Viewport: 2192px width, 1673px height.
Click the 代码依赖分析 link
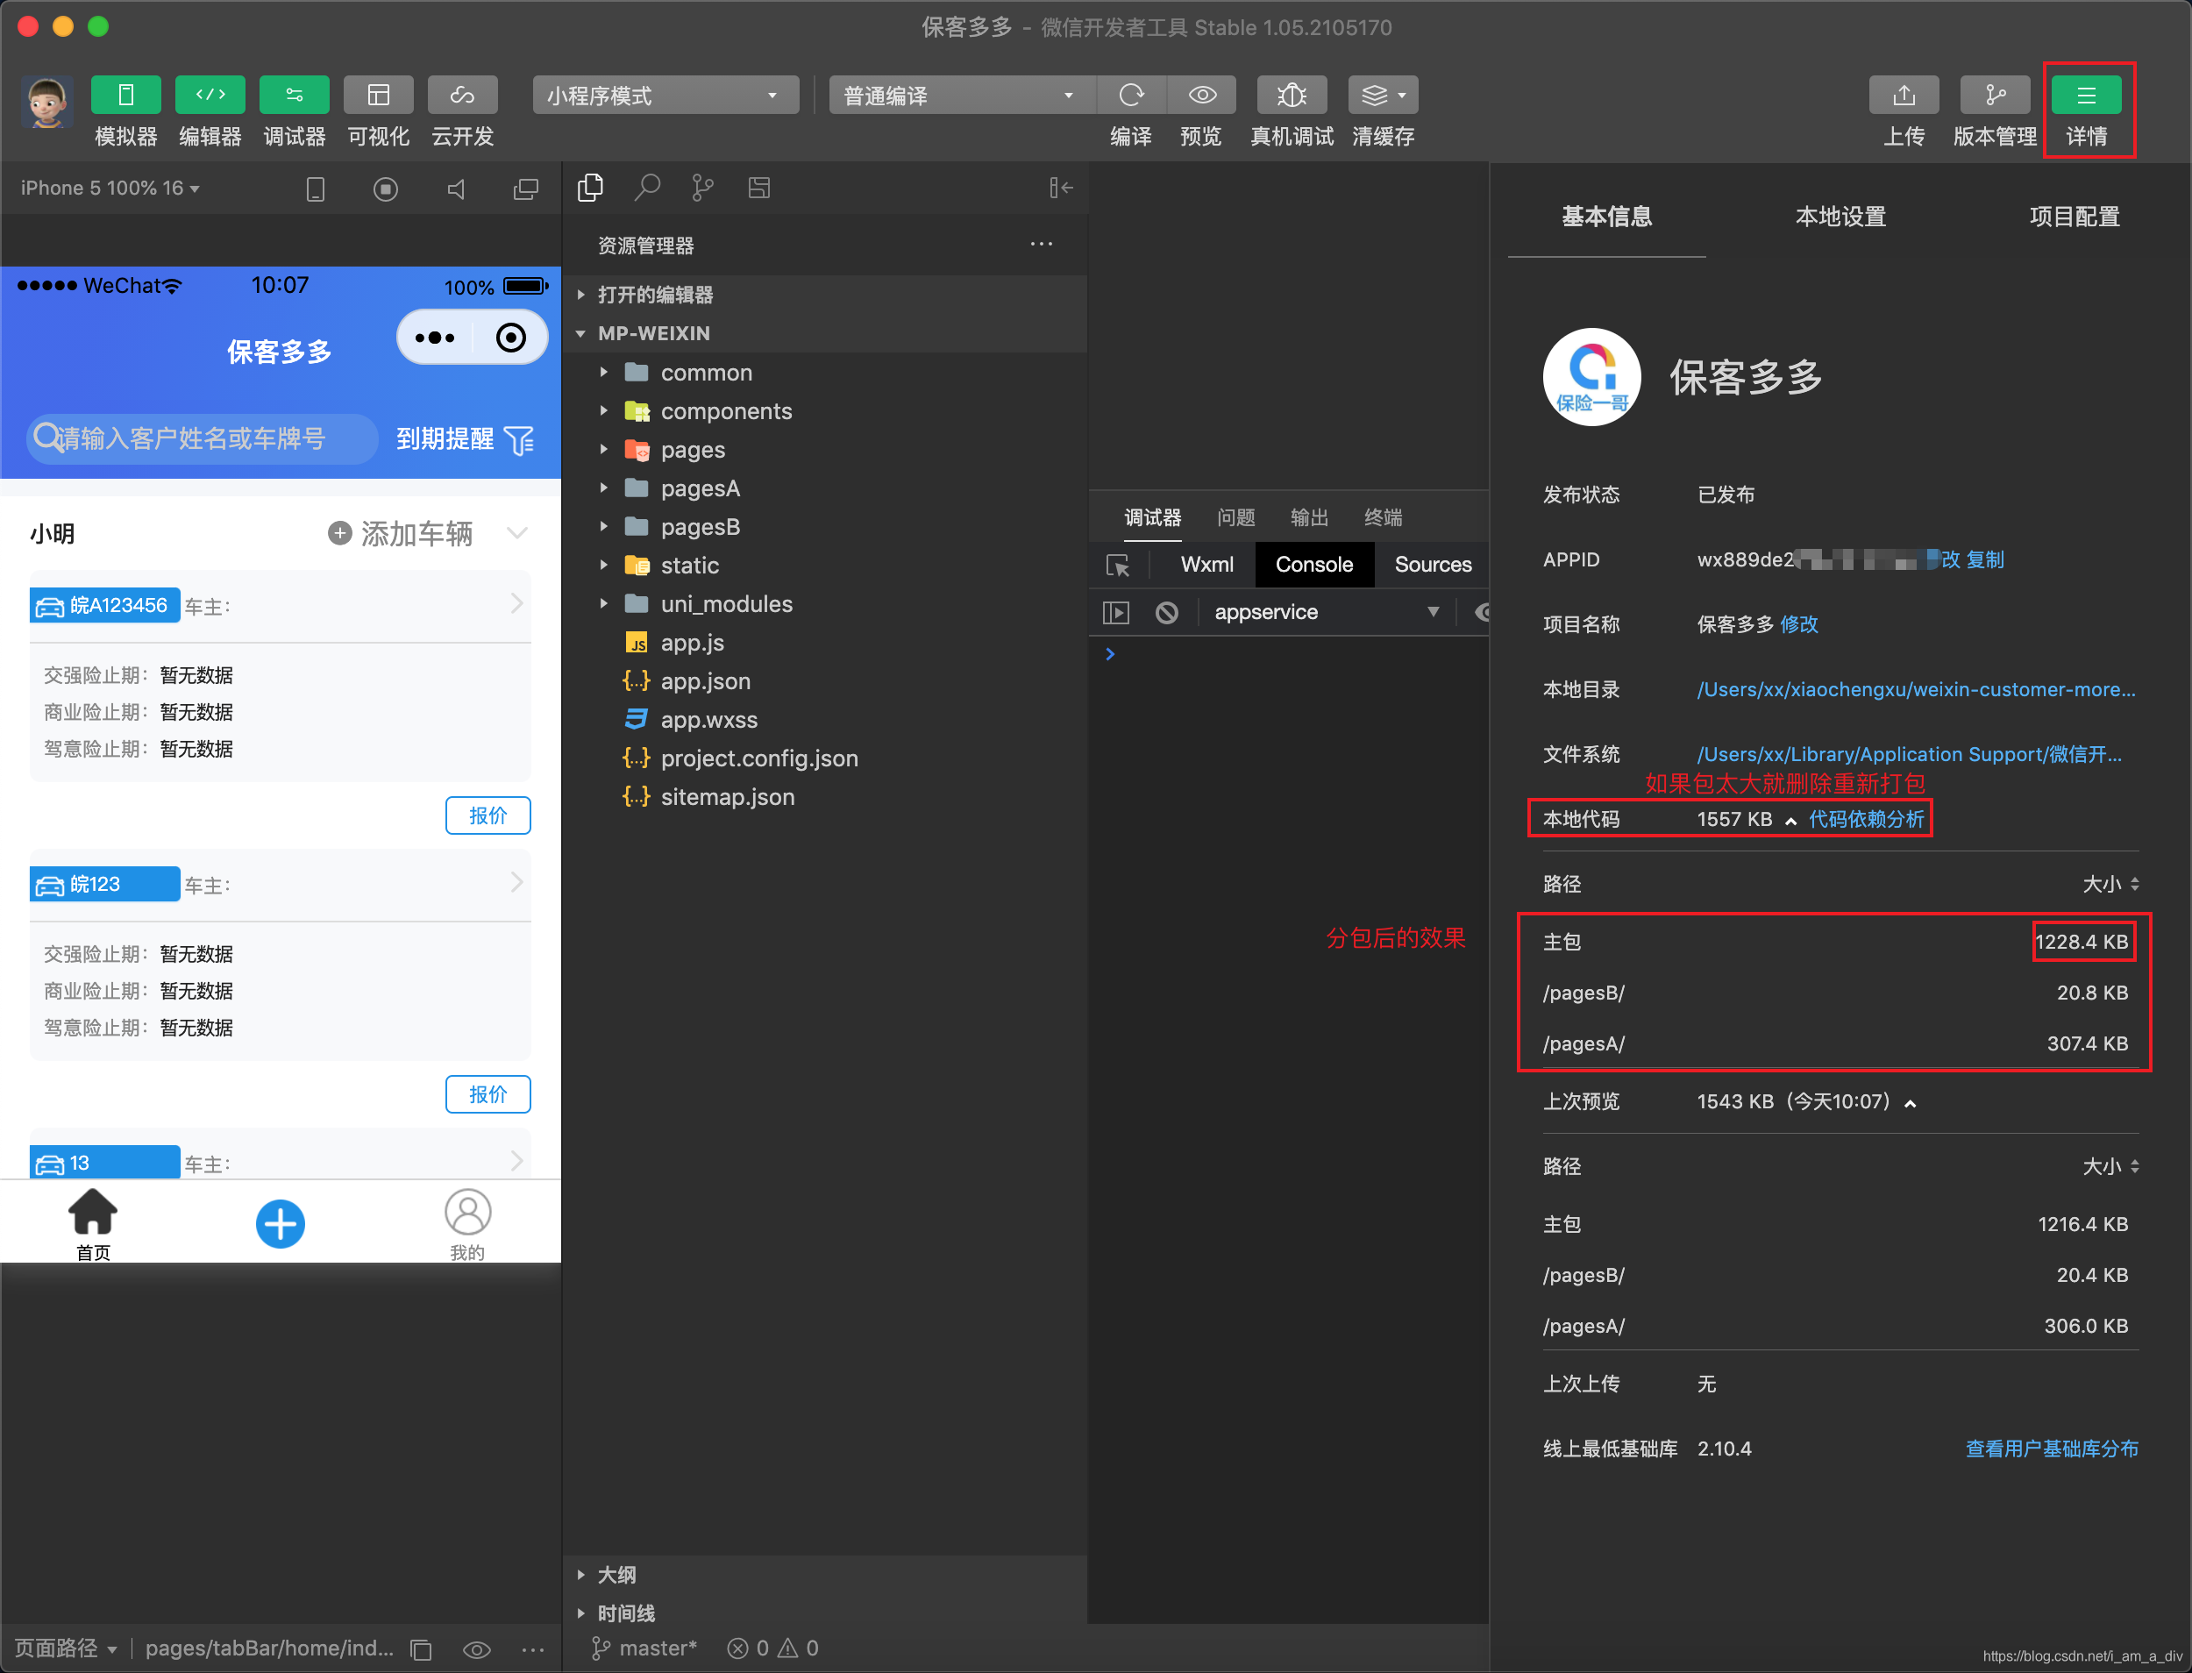tap(1867, 819)
